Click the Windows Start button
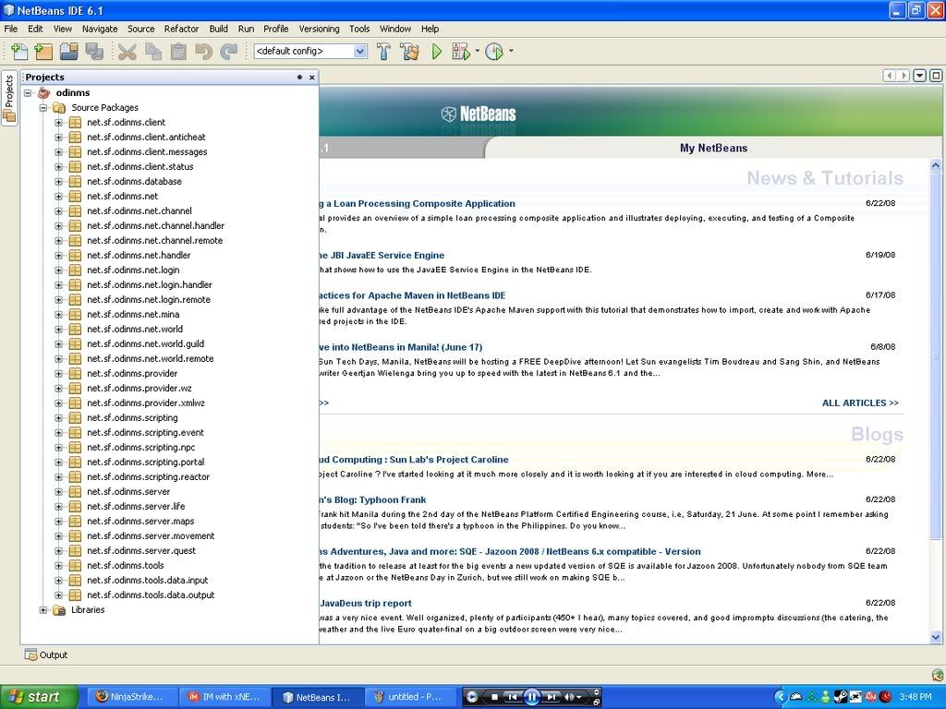 pyautogui.click(x=39, y=697)
